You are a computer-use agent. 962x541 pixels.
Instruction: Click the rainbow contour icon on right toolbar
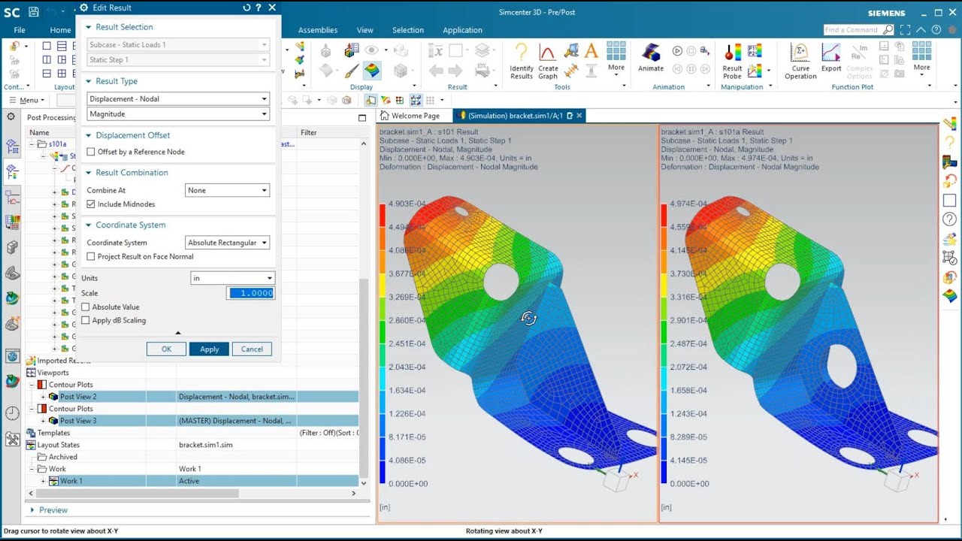point(950,296)
